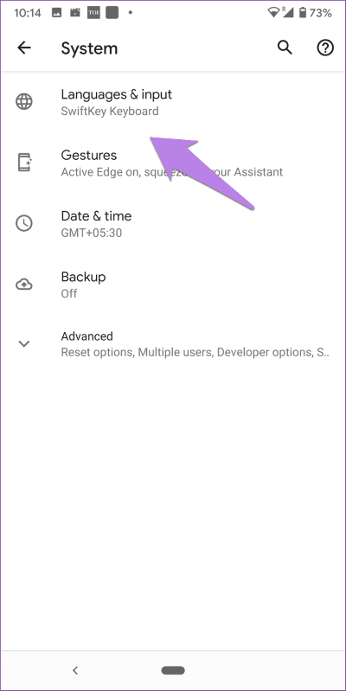The height and width of the screenshot is (691, 346).
Task: Open the help question mark icon
Action: (325, 48)
